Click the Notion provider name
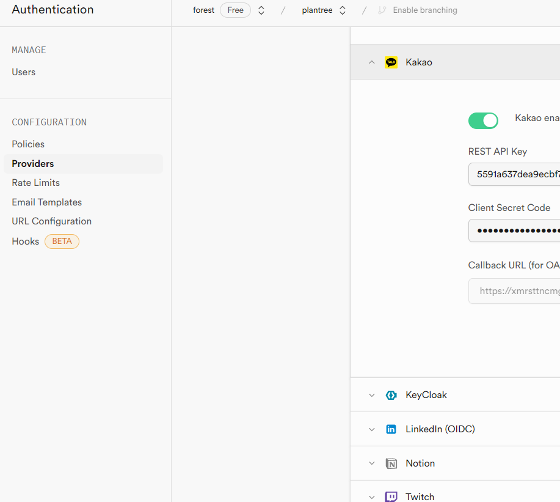This screenshot has height=502, width=560. pyautogui.click(x=420, y=463)
